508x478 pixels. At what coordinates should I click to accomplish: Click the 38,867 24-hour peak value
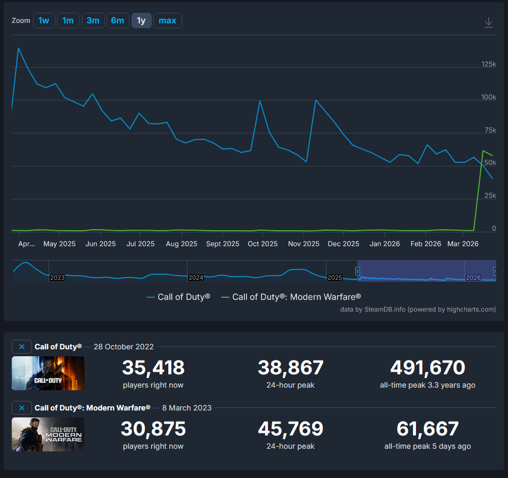point(291,368)
